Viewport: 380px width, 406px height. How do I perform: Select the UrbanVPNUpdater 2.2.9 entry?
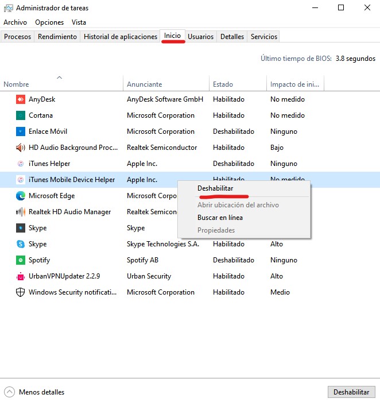[x=64, y=276]
